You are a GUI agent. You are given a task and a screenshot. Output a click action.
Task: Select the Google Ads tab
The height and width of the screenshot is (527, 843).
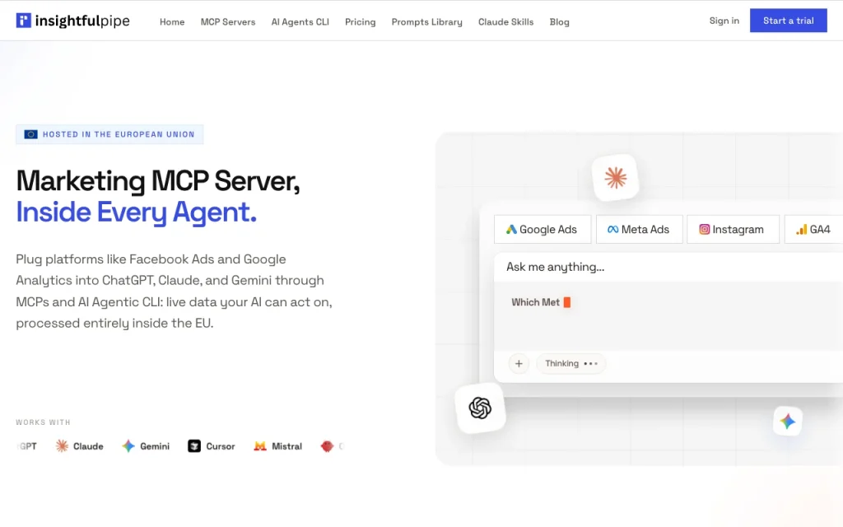[x=543, y=230]
